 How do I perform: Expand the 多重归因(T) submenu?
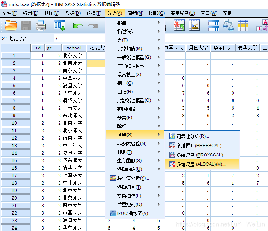coord(135,187)
